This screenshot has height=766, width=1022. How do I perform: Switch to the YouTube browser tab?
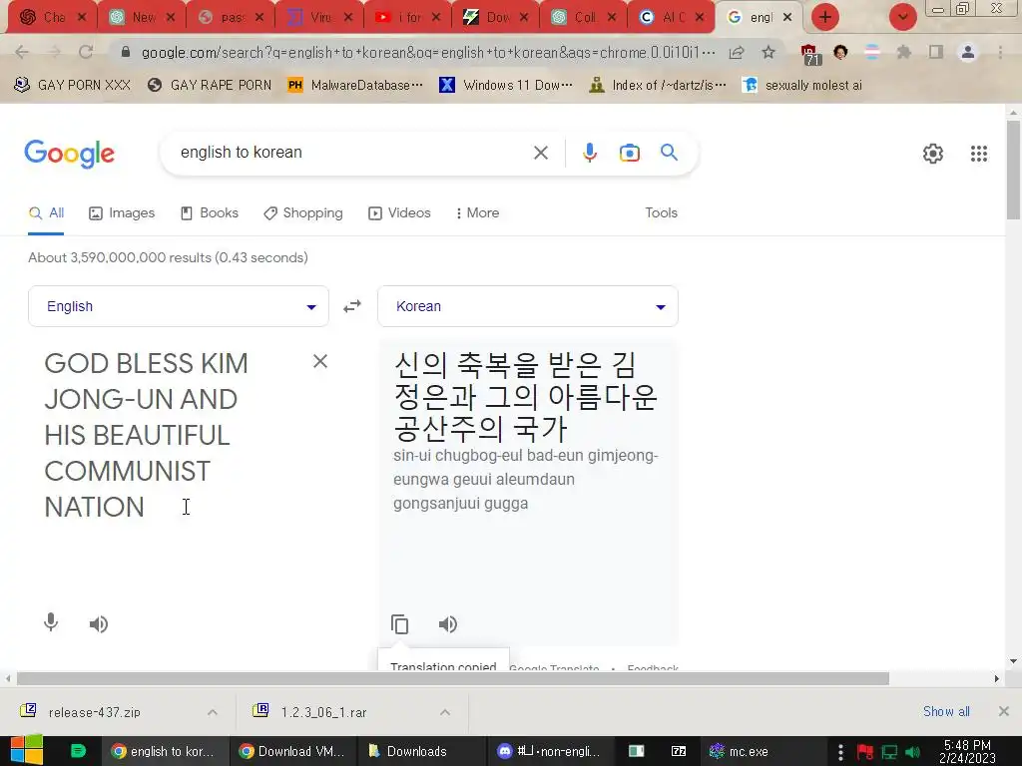(407, 18)
